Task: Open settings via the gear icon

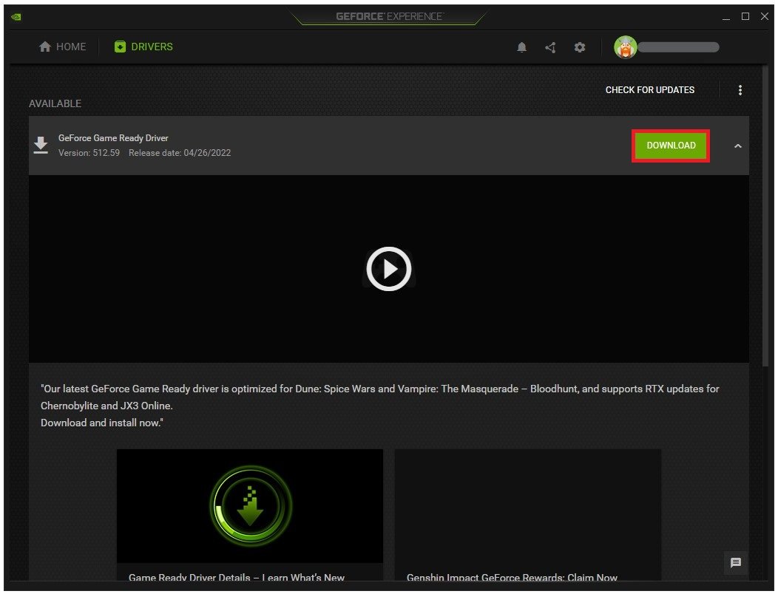Action: (x=580, y=47)
